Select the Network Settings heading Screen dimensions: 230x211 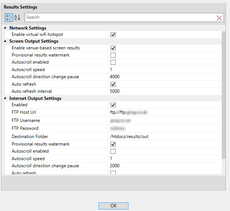pos(28,28)
